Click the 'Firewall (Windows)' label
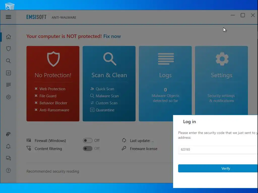258x193 pixels. pos(50,141)
